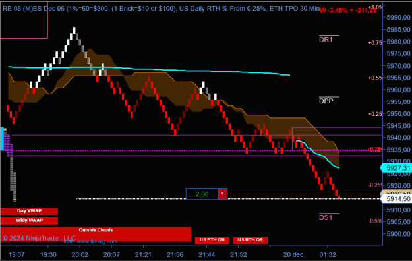Click the DPP pivot level label
This screenshot has width=412, height=261.
[326, 101]
